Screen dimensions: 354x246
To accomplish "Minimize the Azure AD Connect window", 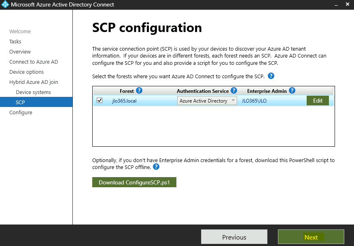I will click(336, 4).
